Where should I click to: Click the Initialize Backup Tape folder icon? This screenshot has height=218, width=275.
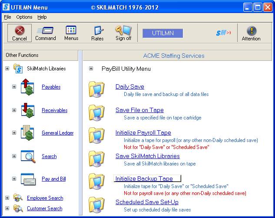coord(96,181)
